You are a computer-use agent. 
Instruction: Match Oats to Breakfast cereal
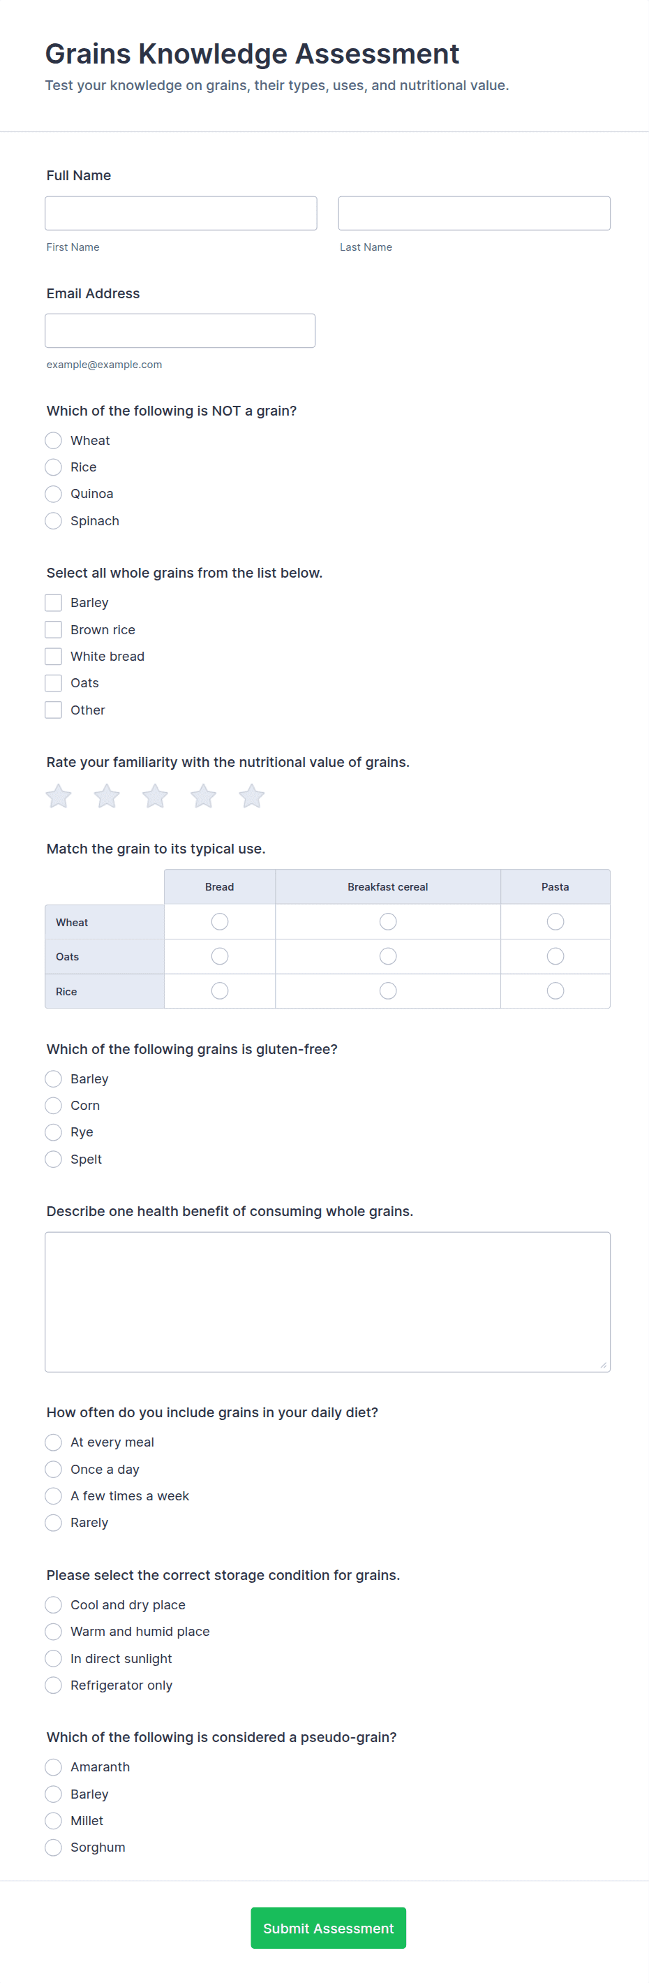[388, 956]
